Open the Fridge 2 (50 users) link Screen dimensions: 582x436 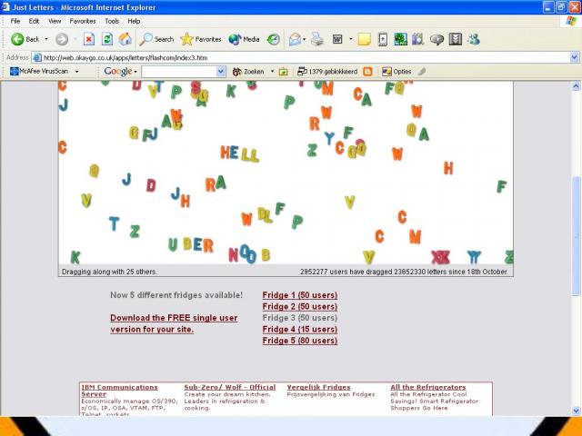[300, 307]
